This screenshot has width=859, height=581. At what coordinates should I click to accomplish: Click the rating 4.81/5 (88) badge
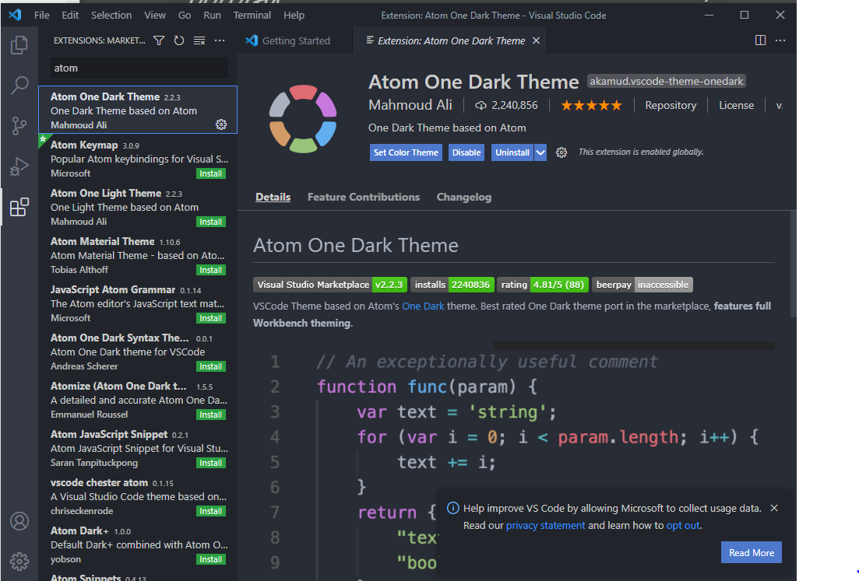(543, 285)
